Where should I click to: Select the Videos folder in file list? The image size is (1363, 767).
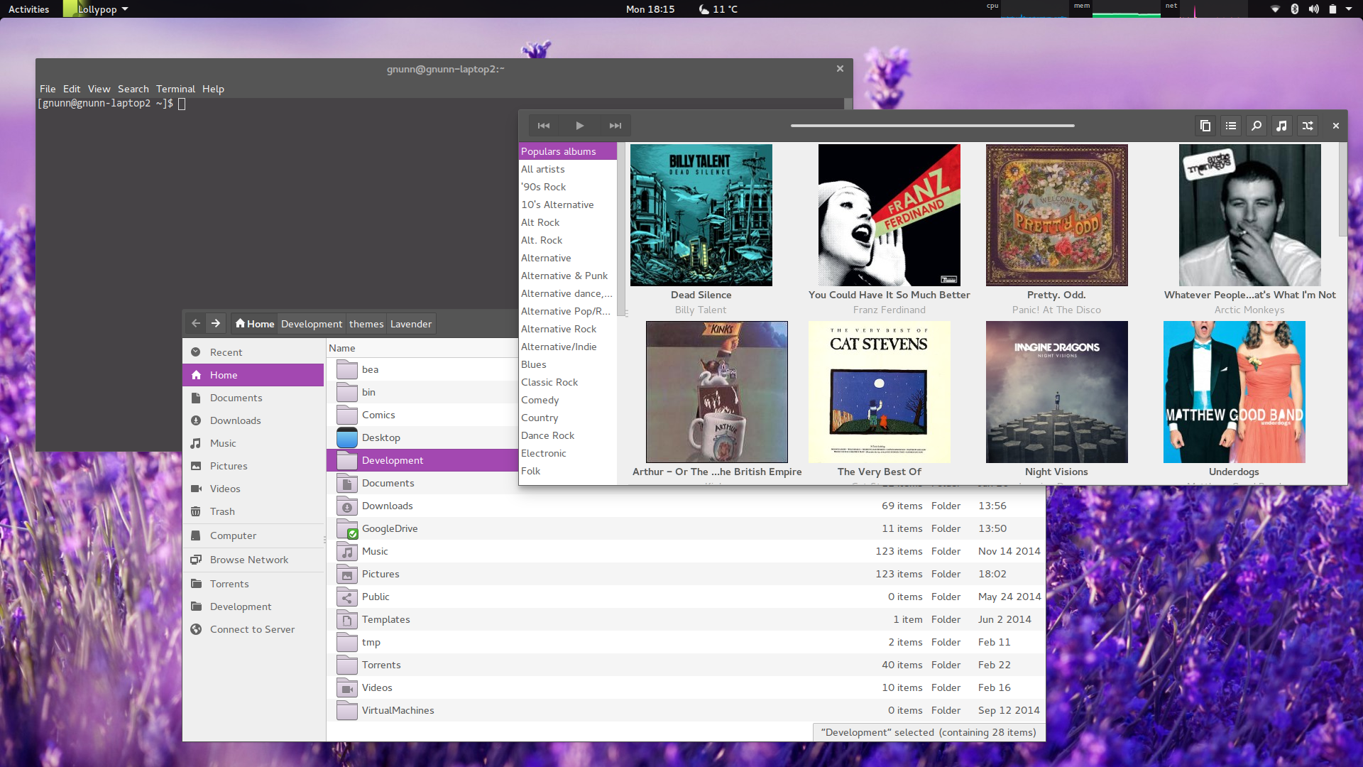(686, 687)
